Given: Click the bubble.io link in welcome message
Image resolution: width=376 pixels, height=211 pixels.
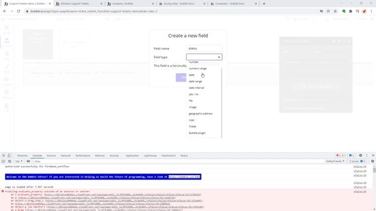Looking at the screenshot, I should click(x=184, y=177).
